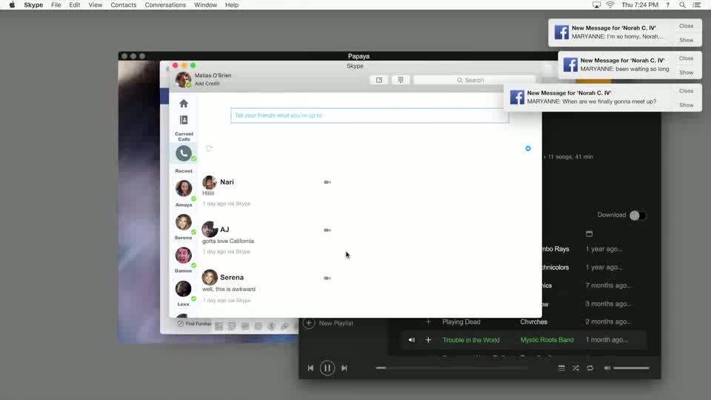The width and height of the screenshot is (711, 400).
Task: Start video call with Serena
Action: tap(327, 278)
